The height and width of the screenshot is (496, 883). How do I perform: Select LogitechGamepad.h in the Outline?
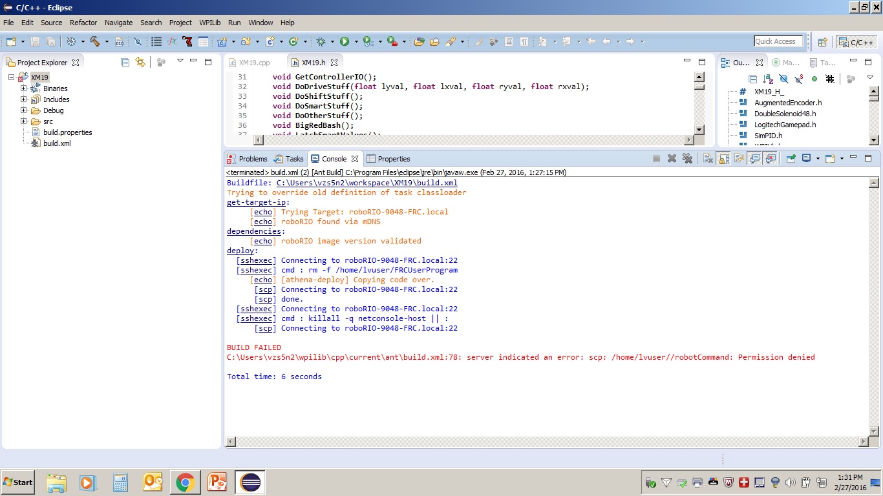pos(785,125)
